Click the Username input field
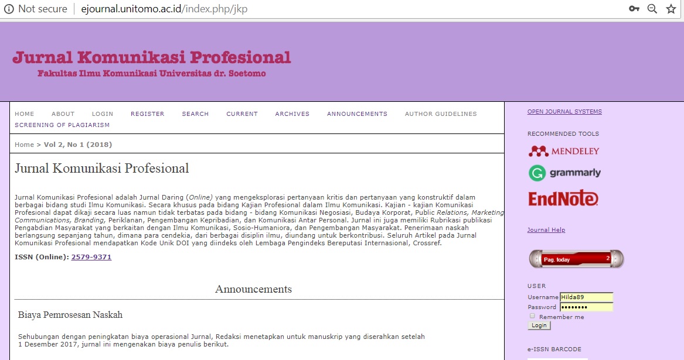 coord(586,297)
